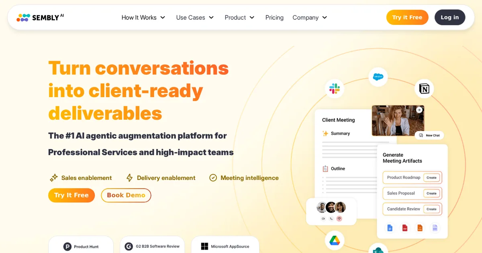This screenshot has width=482, height=253.
Task: Click the Sembly AI logo
Action: coord(40,17)
